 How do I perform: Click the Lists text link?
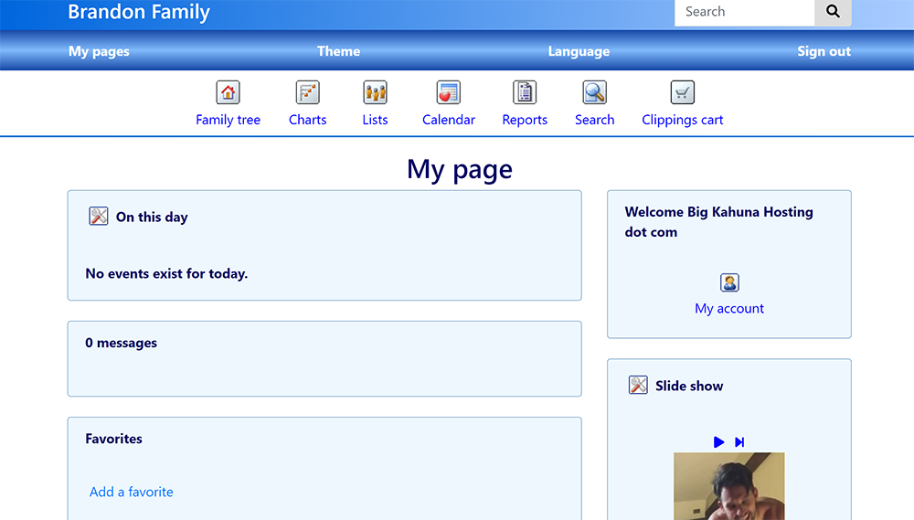tap(375, 120)
